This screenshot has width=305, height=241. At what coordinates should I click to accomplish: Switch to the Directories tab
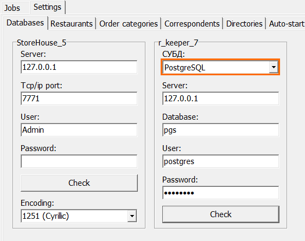[x=244, y=24]
